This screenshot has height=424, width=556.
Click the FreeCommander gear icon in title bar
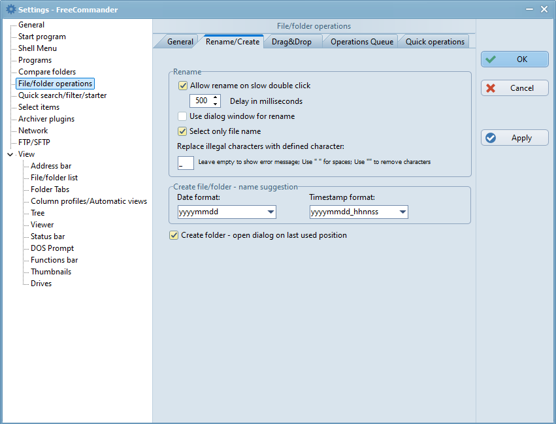[x=11, y=9]
